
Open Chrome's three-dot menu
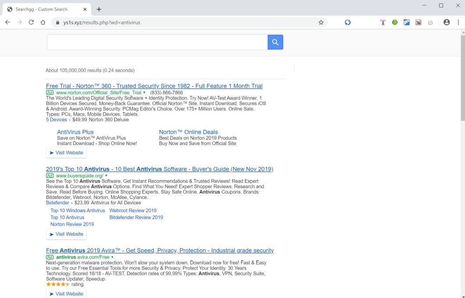coord(458,22)
